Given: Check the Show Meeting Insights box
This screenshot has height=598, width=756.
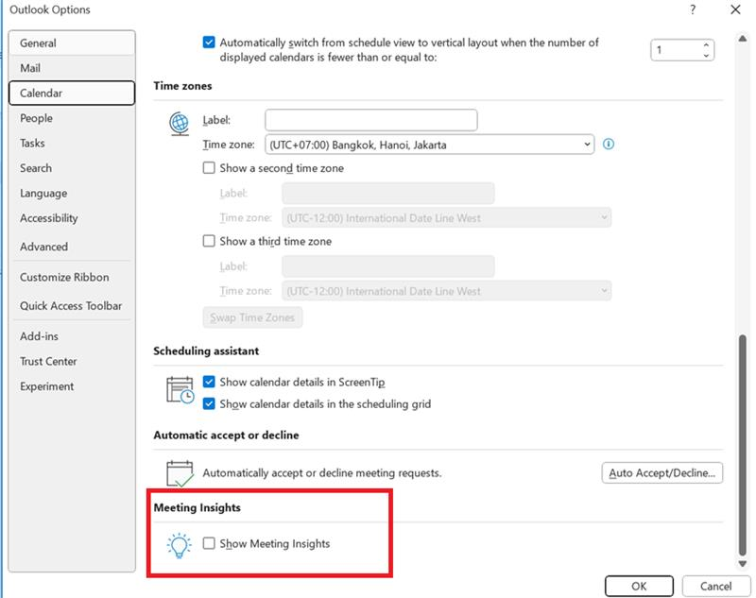Looking at the screenshot, I should click(209, 543).
